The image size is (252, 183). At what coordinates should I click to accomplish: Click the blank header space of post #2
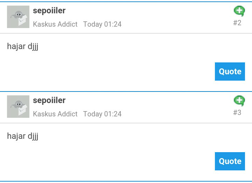(x=177, y=17)
